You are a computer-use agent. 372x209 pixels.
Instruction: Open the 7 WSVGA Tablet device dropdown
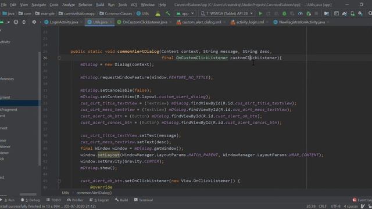click(227, 13)
